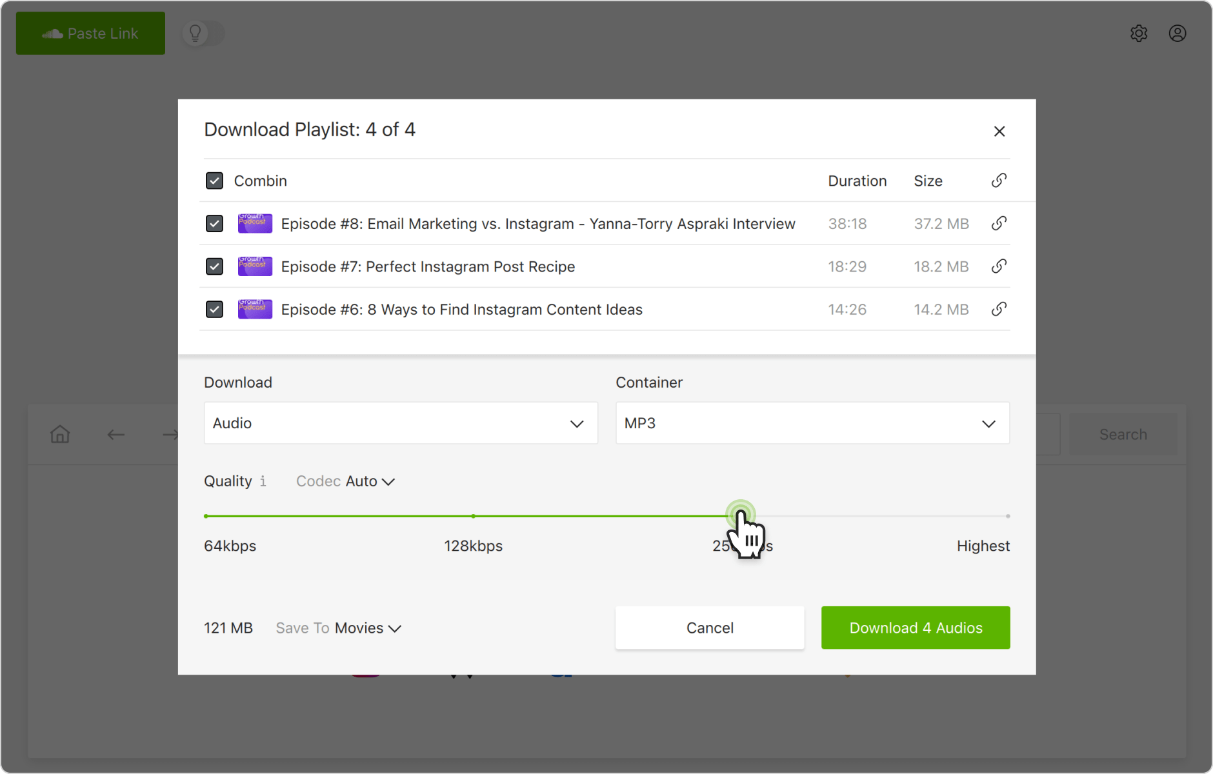Copy link icon for the Combin playlist
The image size is (1213, 774).
coord(997,181)
